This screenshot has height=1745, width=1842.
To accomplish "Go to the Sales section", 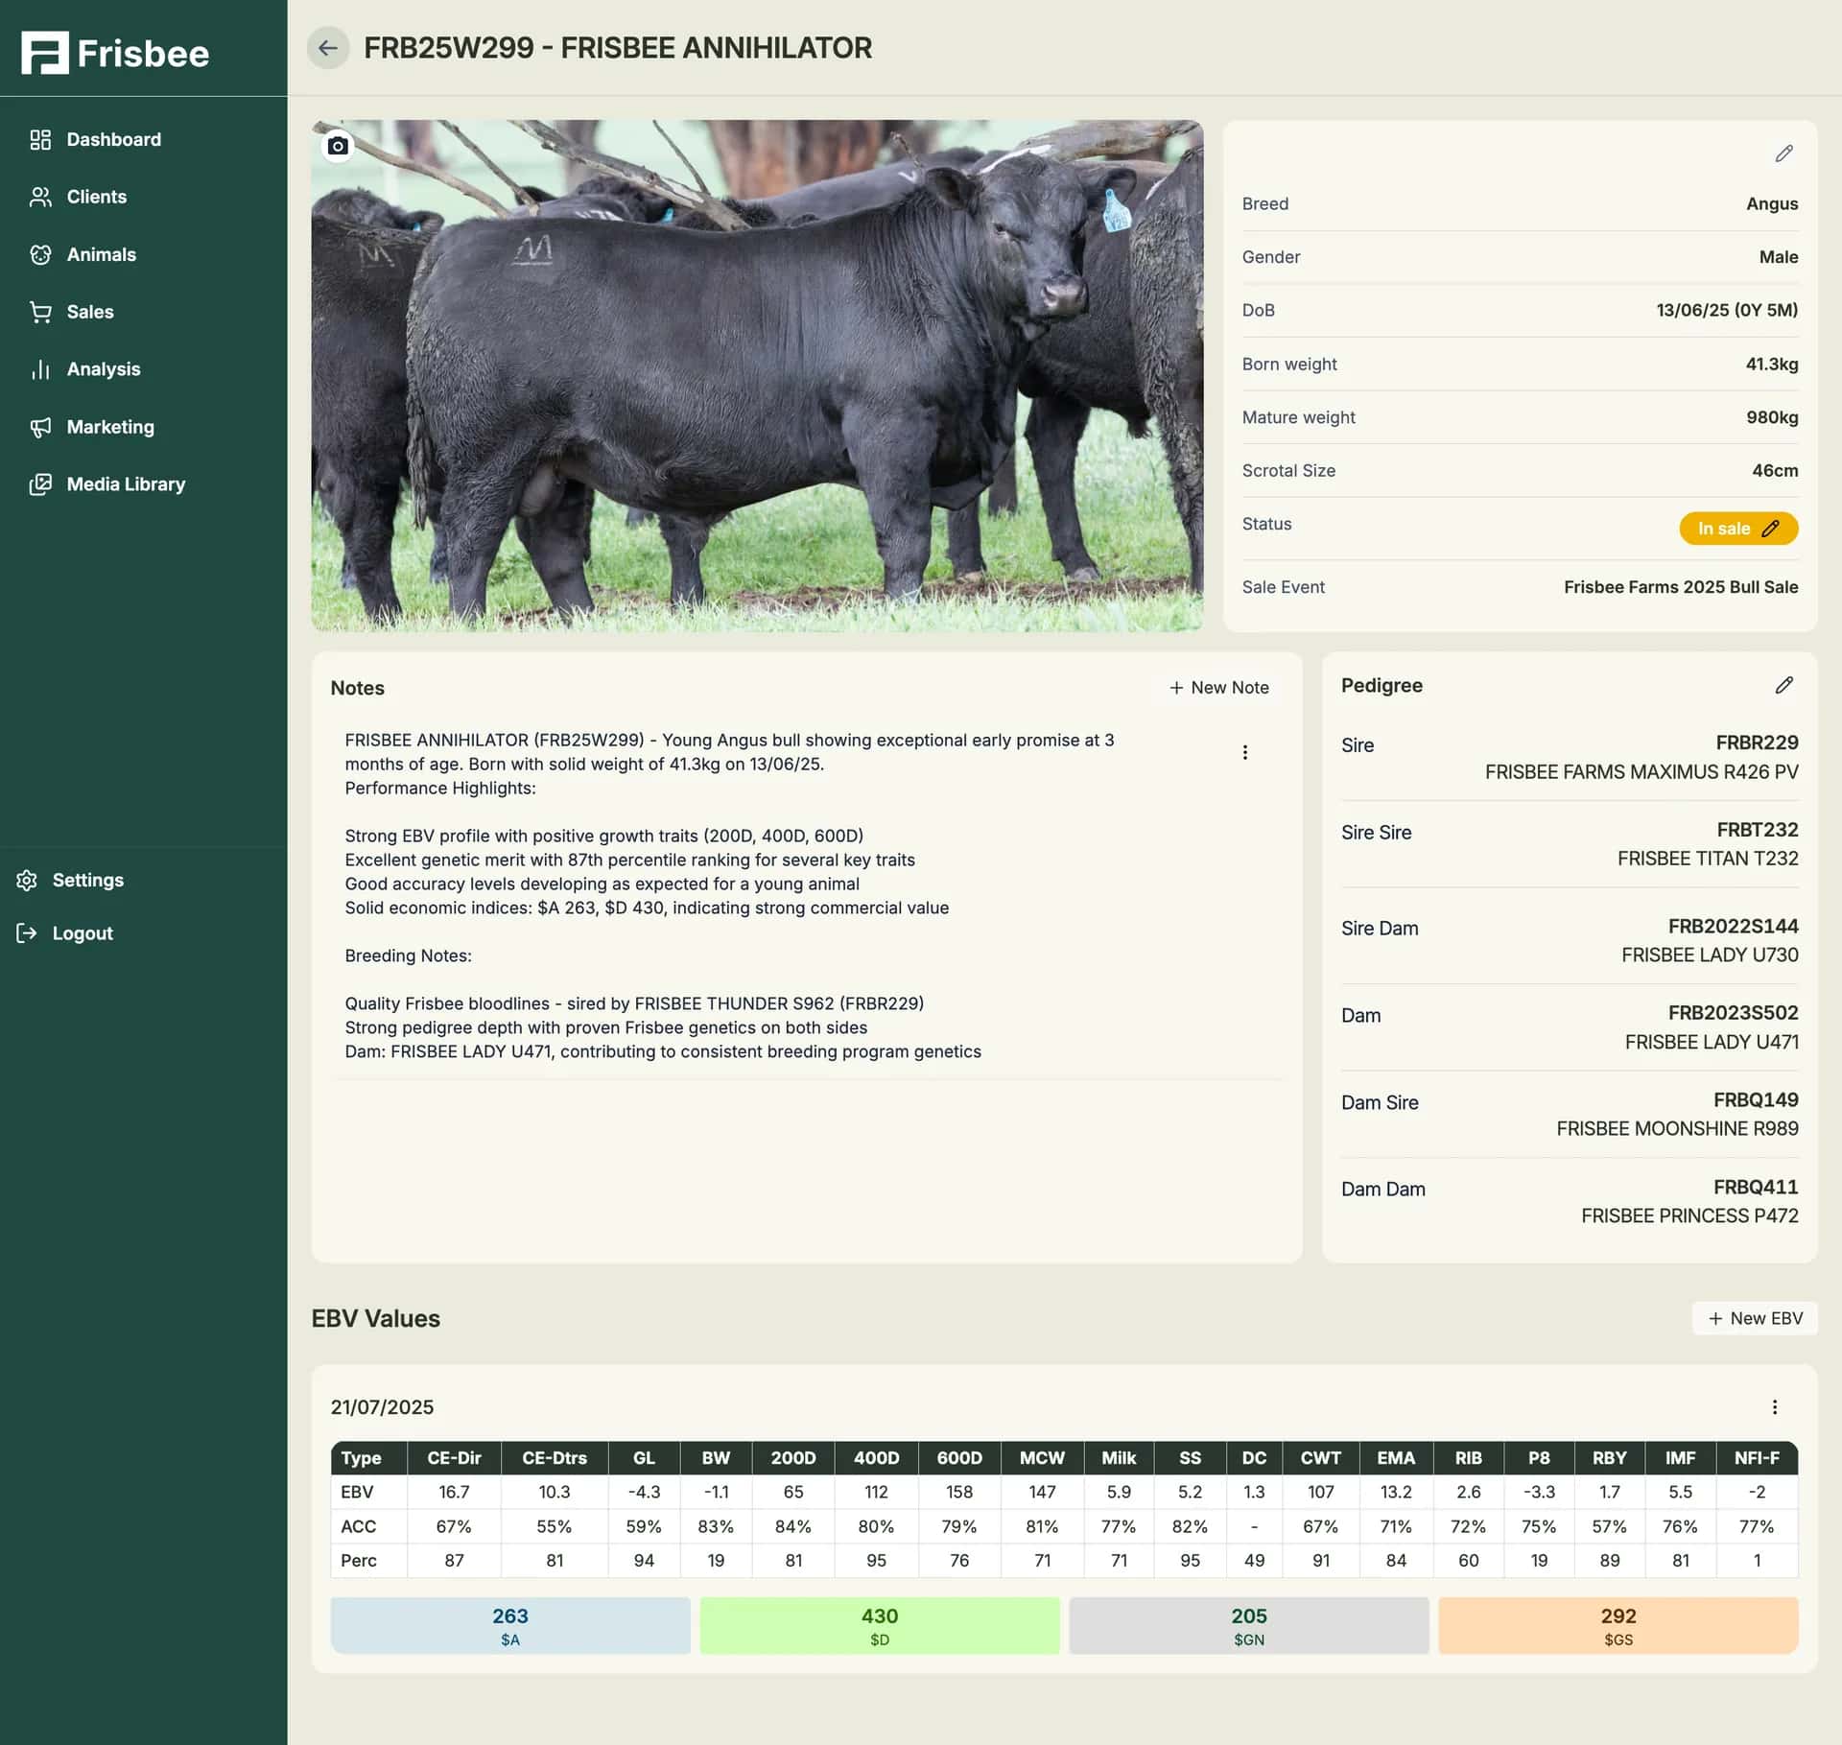I will tap(89, 311).
